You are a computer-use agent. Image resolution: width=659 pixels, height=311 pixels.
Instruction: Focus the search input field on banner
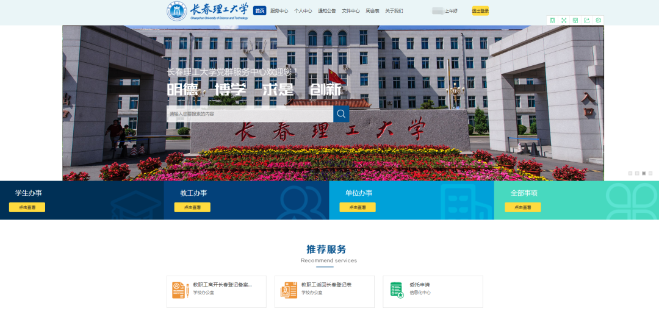click(250, 114)
